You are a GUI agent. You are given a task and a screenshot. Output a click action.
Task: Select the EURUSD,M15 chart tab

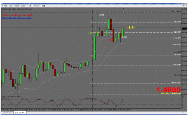pos(20,113)
